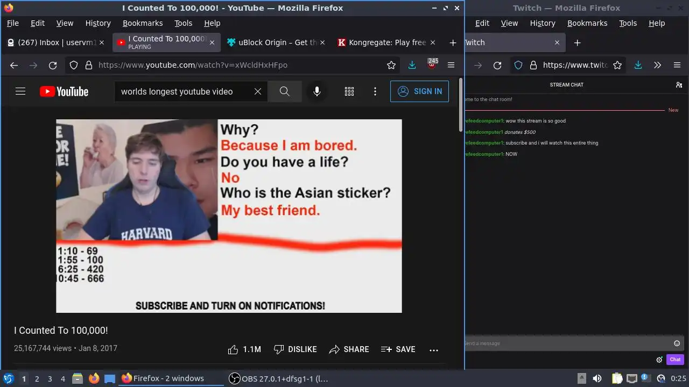Switch to the Inbox tab
The image size is (689, 387).
pos(56,42)
